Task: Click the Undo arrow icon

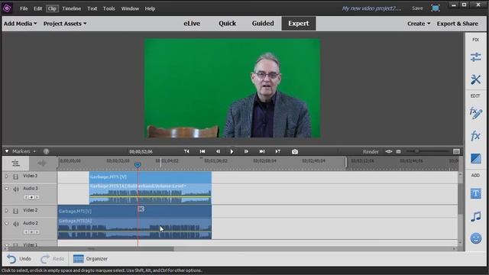Action: [x=11, y=259]
